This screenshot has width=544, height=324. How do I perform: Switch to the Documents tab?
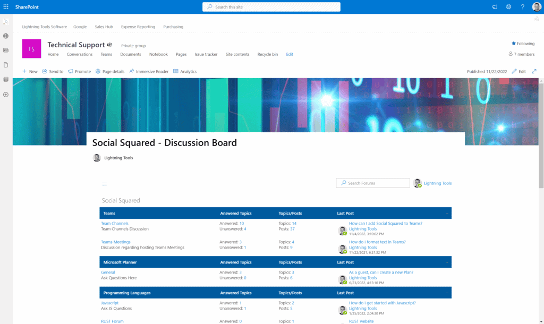point(130,54)
